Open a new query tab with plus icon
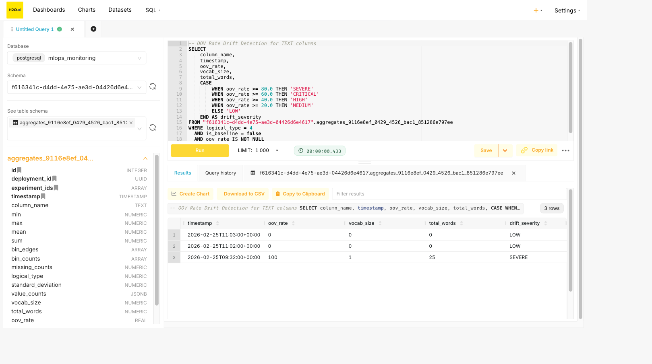This screenshot has height=364, width=652. (x=93, y=29)
